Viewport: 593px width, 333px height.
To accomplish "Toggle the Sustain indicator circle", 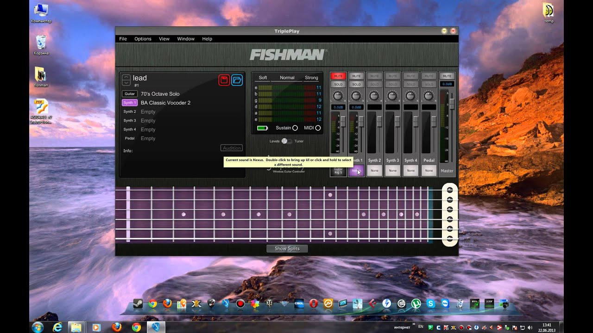I will coord(295,128).
